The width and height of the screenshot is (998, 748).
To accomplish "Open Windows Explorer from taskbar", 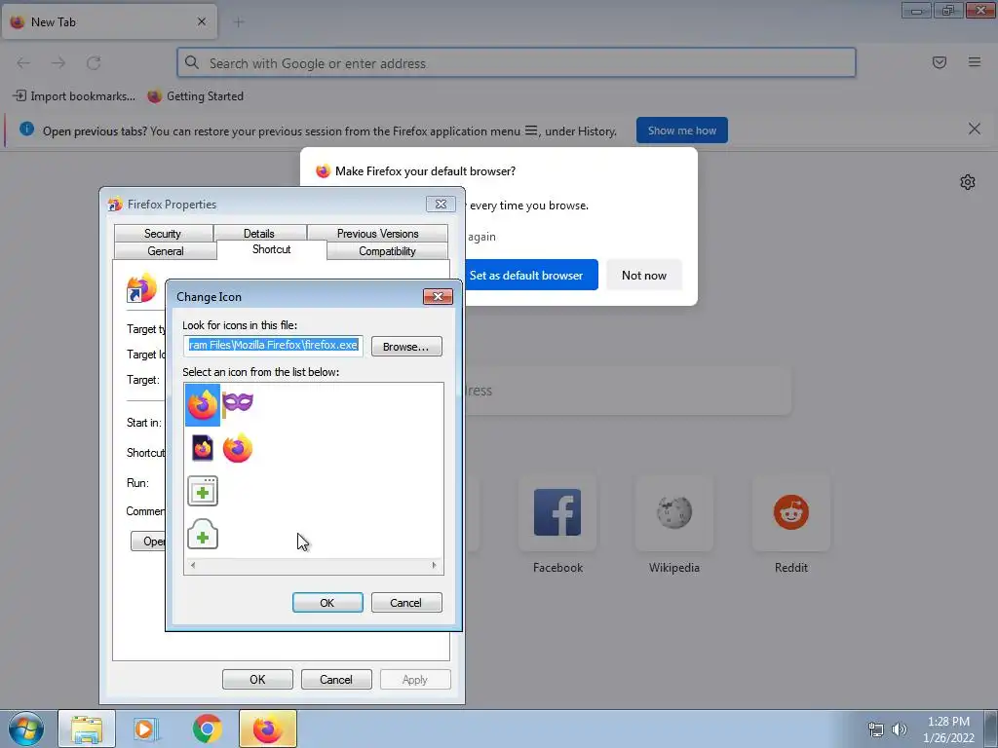I will tap(87, 729).
